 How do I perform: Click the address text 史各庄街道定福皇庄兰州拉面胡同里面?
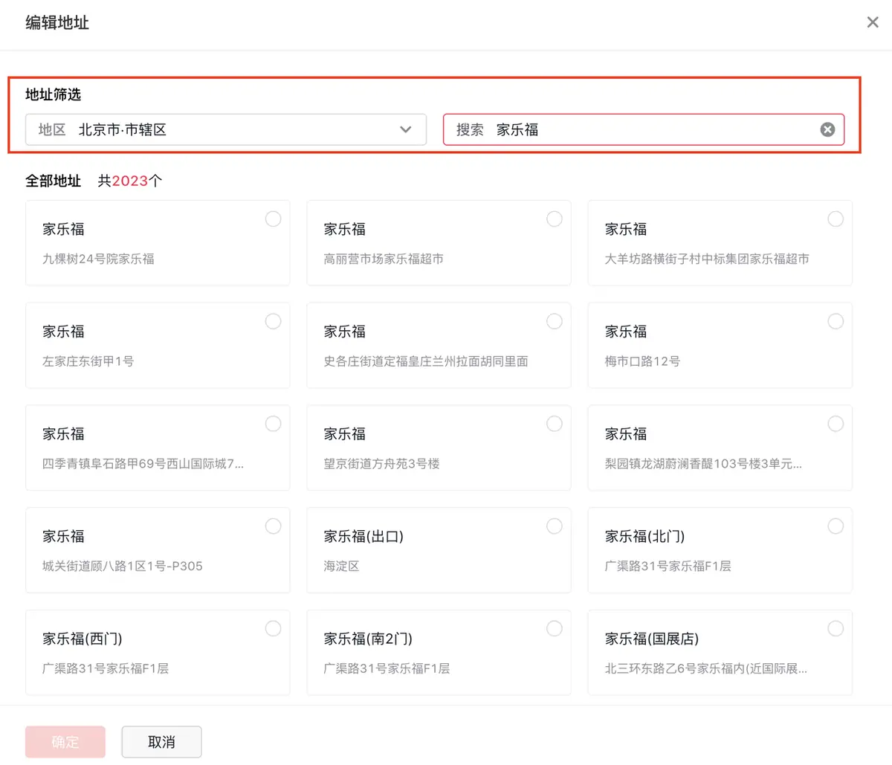[x=426, y=361]
